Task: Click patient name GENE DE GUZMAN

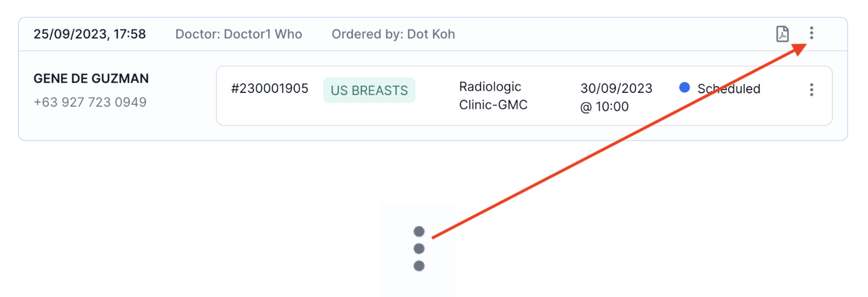Action: (x=91, y=79)
